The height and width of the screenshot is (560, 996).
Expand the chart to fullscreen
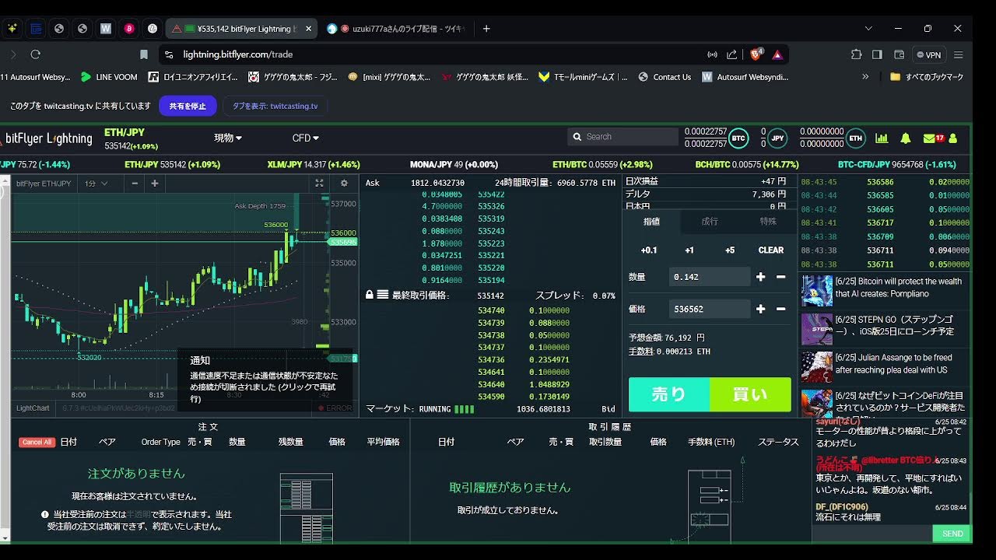point(319,184)
